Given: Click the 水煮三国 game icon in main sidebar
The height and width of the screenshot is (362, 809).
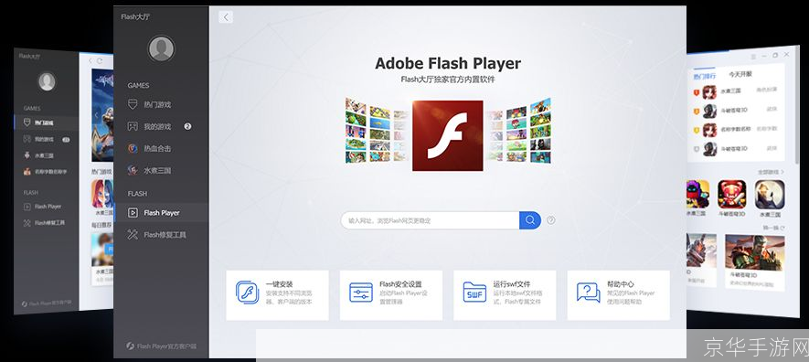Looking at the screenshot, I should 133,170.
